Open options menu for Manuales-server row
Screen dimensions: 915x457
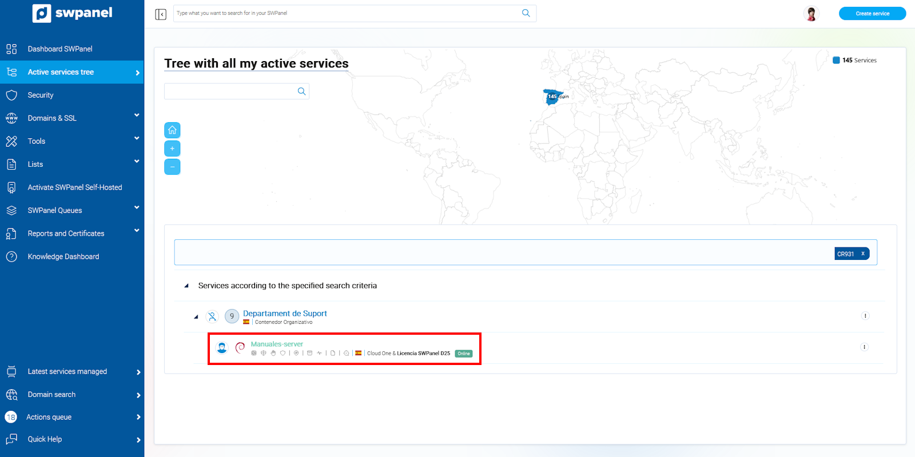point(864,347)
